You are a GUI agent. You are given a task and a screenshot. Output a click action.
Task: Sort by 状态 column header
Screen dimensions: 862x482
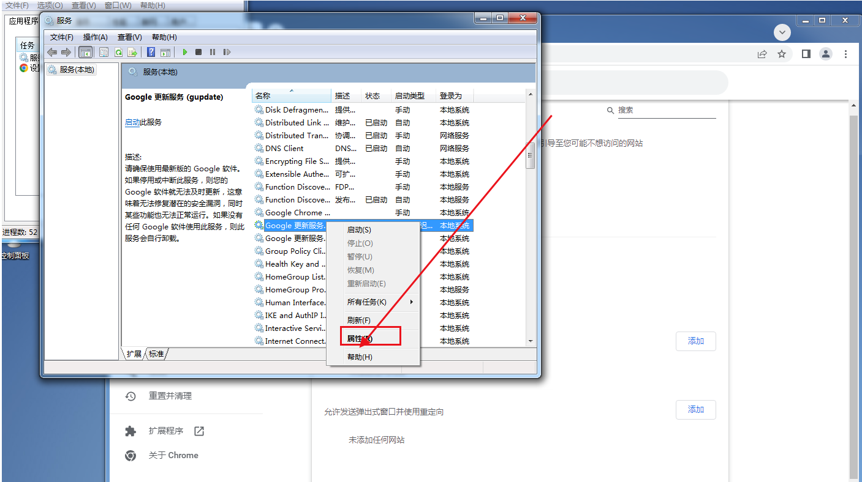click(x=377, y=96)
